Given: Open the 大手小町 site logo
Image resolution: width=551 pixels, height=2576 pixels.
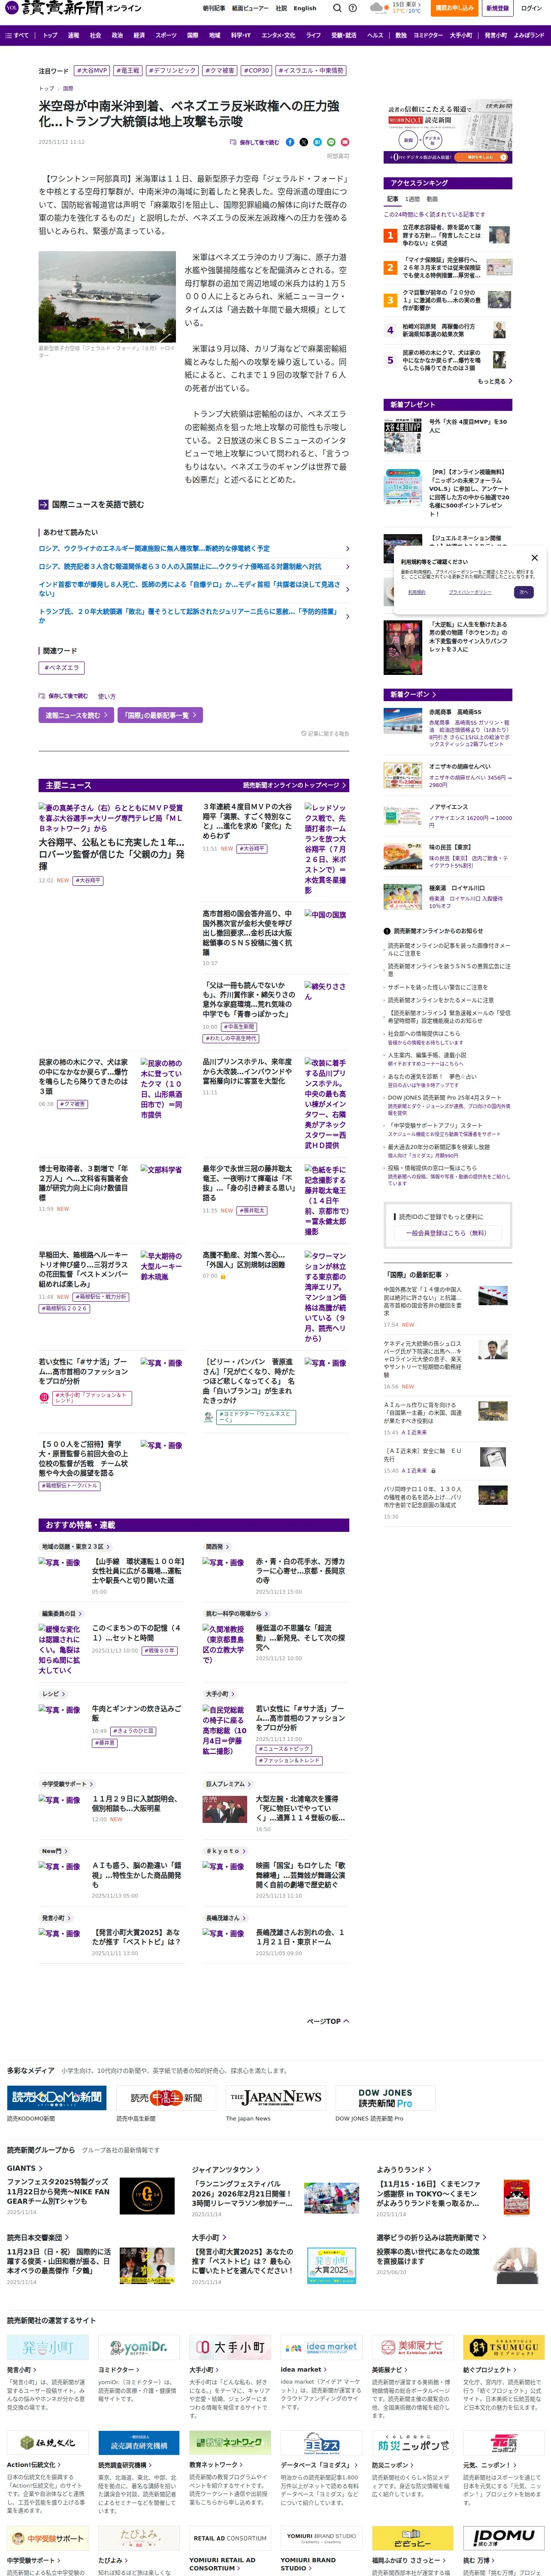Looking at the screenshot, I should (230, 2347).
